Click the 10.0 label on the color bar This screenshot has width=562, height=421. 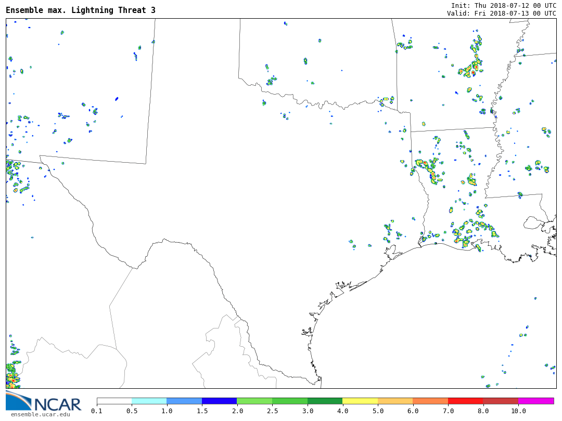(518, 411)
